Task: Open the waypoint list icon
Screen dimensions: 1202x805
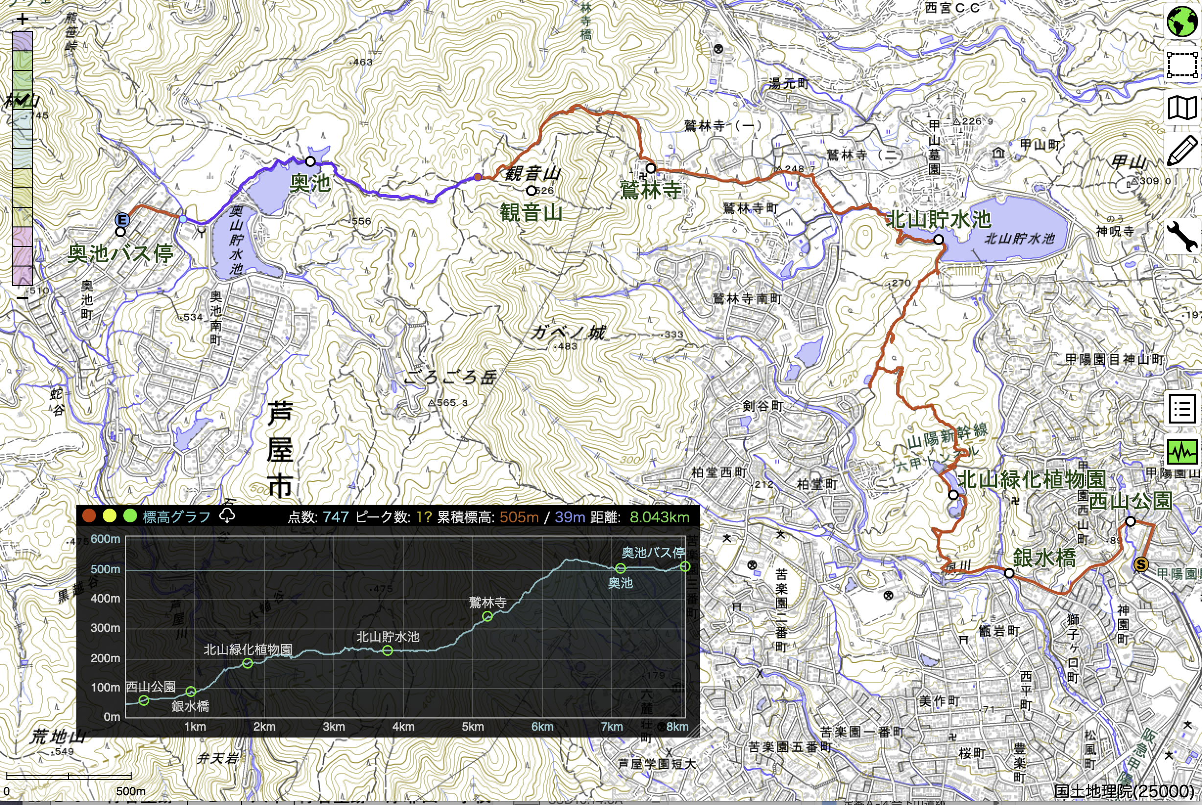Action: (x=1182, y=409)
